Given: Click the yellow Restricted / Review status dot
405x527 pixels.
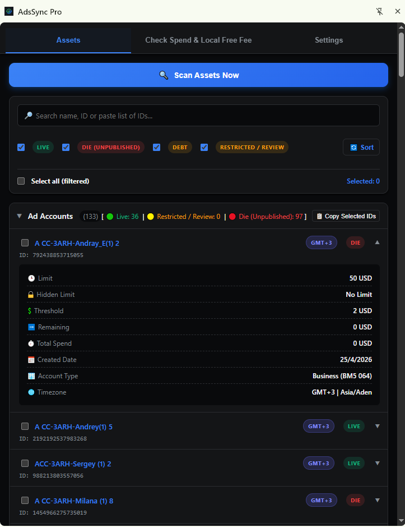Looking at the screenshot, I should [150, 217].
